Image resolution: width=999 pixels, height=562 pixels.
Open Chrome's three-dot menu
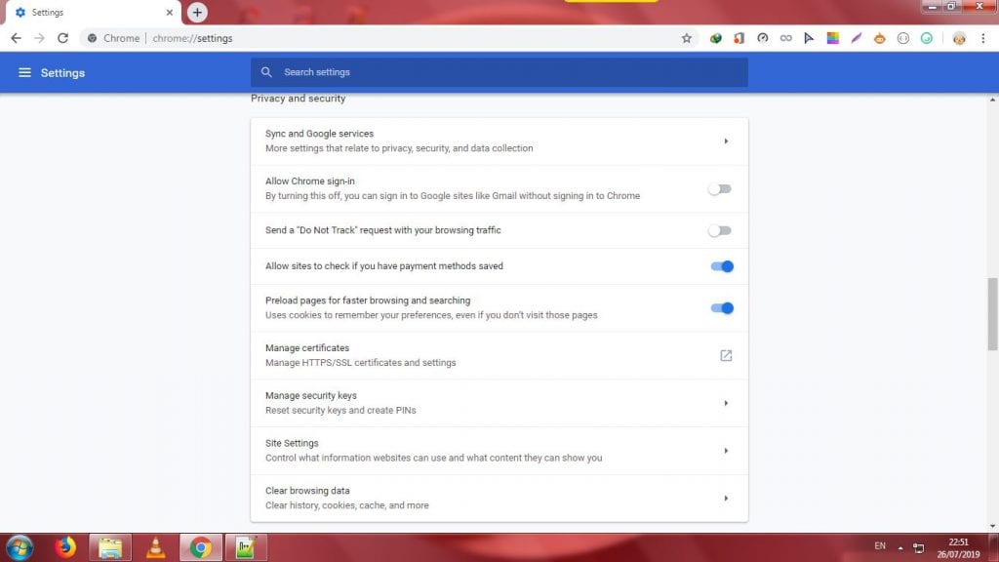click(x=985, y=38)
